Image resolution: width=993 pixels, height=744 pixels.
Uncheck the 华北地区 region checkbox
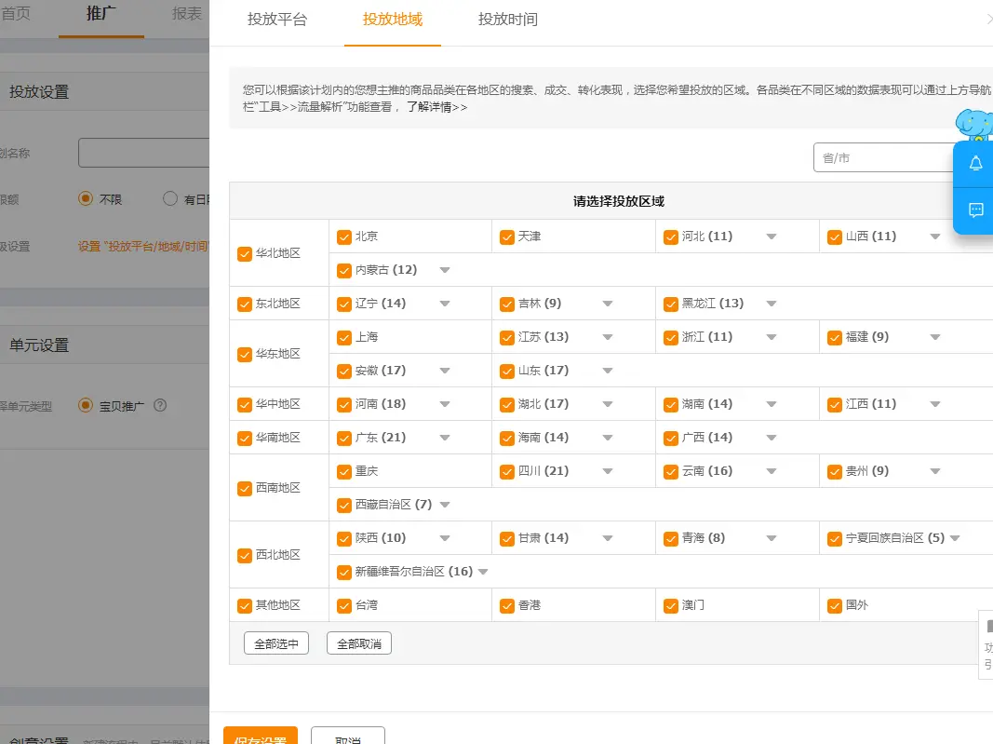coord(245,253)
